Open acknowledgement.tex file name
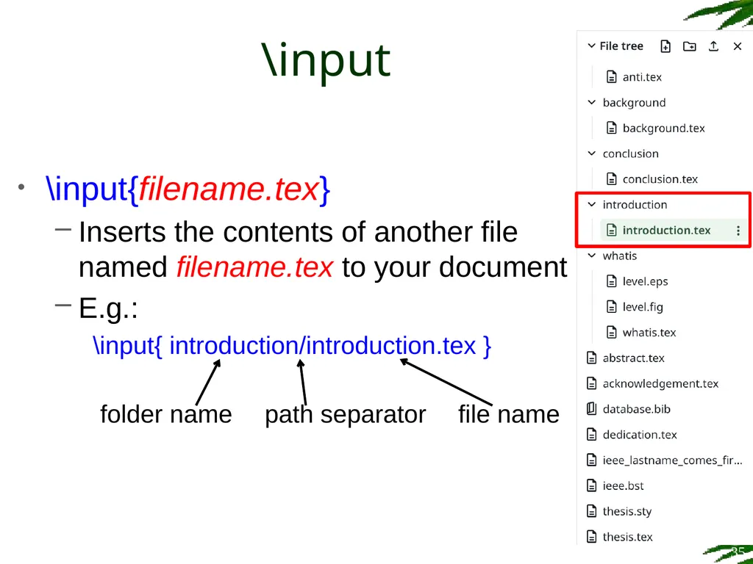Viewport: 753px width, 564px height. (x=660, y=383)
